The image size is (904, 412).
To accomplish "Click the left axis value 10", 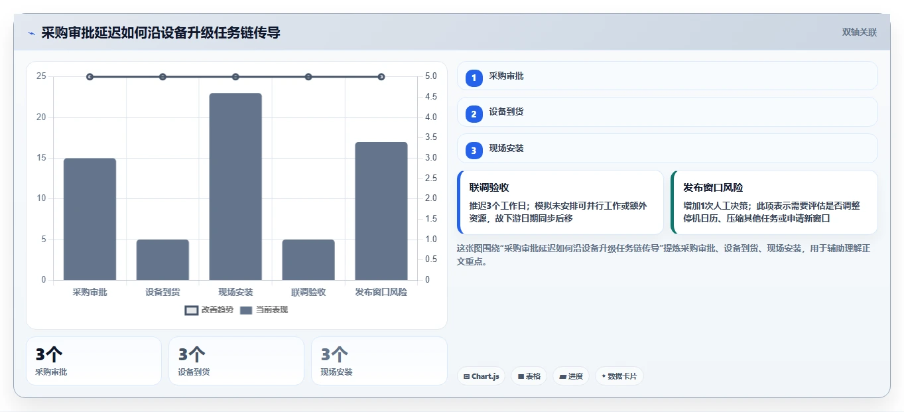I will point(42,198).
